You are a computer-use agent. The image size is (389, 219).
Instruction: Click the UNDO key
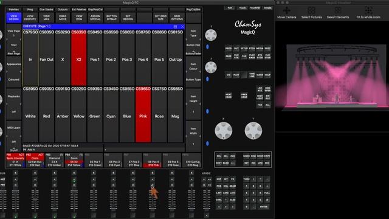[246, 156]
